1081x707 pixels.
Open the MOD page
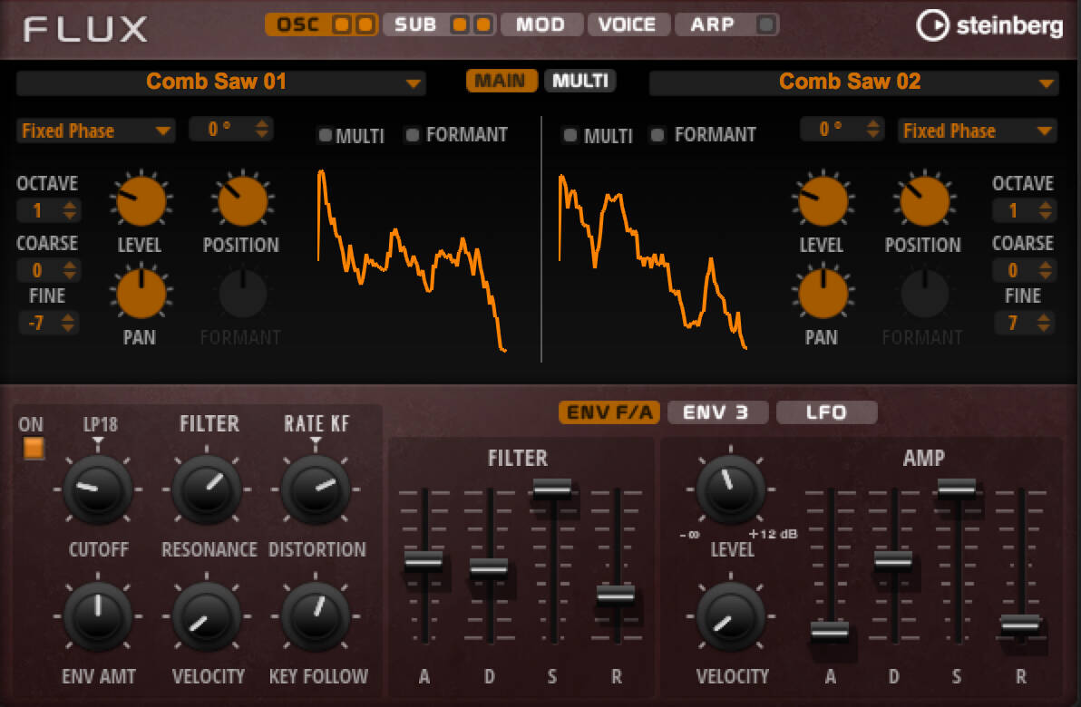541,24
